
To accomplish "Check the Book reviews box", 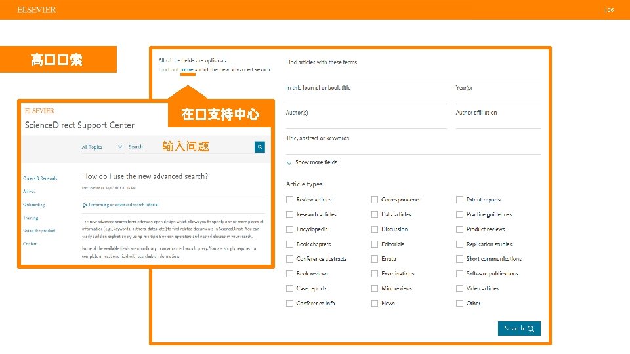I will pos(289,274).
